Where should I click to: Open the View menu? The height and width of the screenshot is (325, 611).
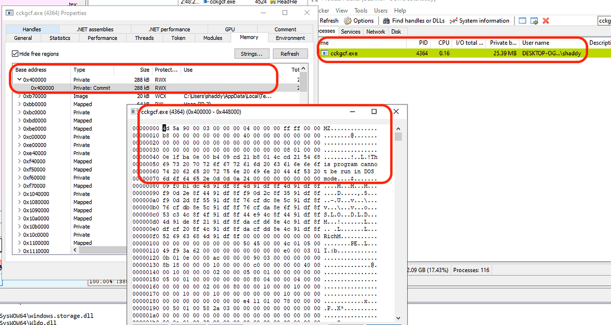pyautogui.click(x=342, y=10)
